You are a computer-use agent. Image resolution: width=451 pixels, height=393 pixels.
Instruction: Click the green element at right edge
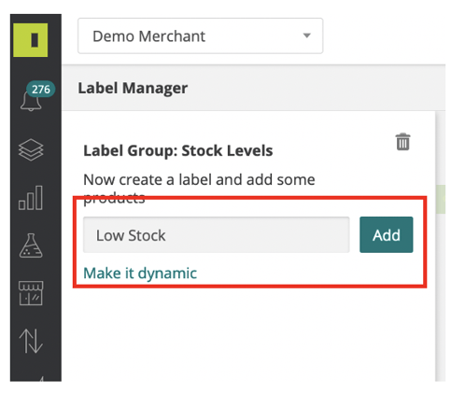[x=441, y=199]
